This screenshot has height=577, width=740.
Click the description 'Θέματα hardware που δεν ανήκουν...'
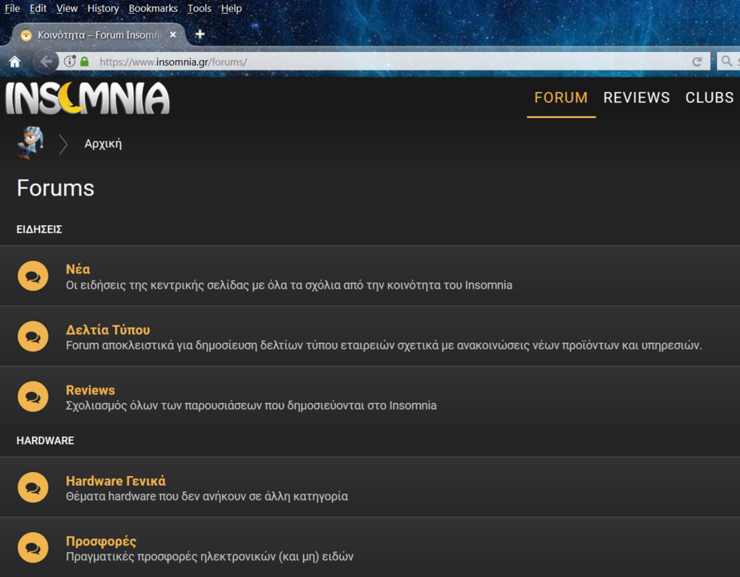point(207,496)
